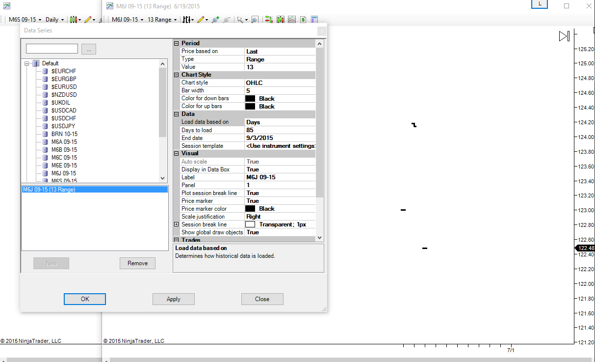Toggle Show global draw objects True value
Viewport: 595px width, 362px height.
(280, 232)
